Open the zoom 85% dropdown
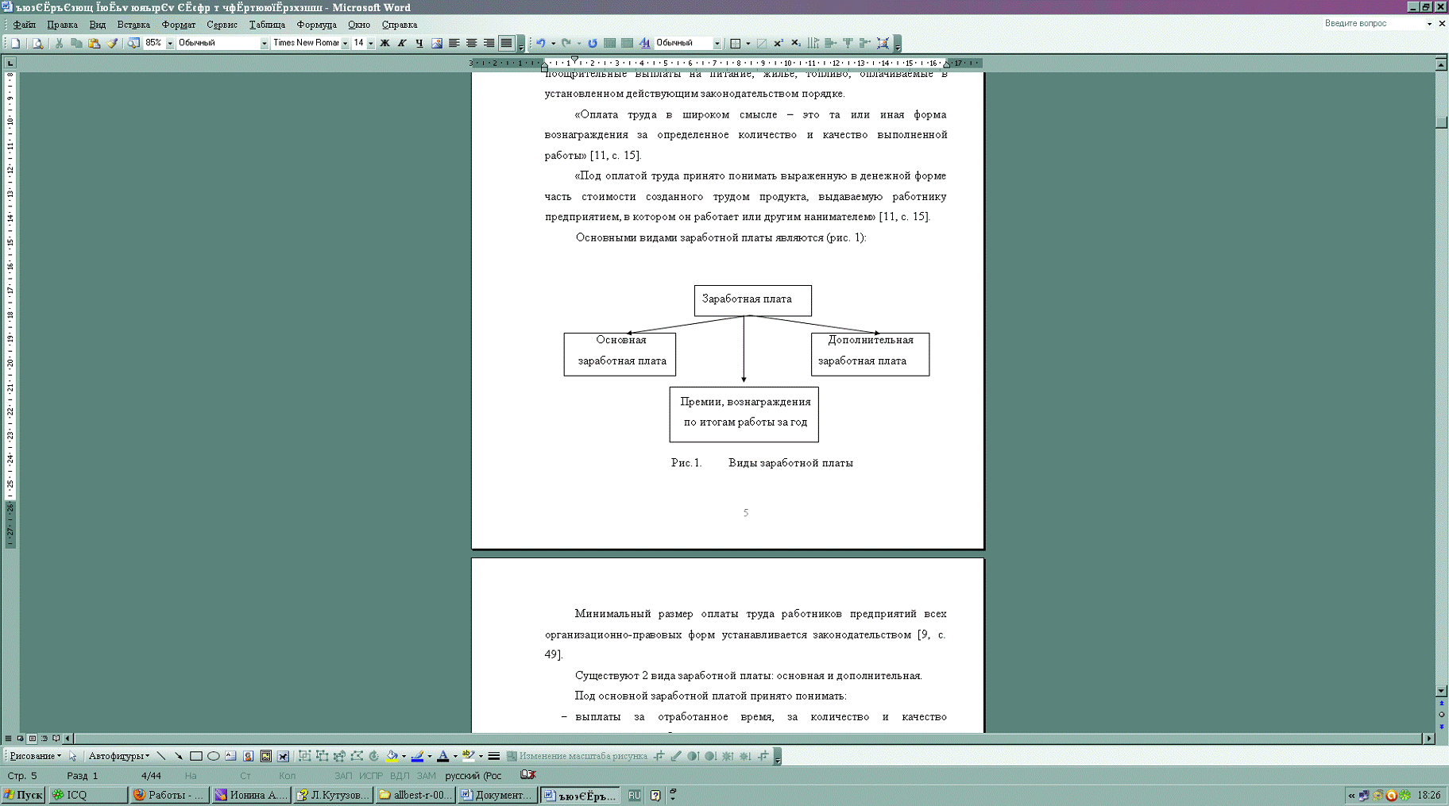Screen dimensions: 1449x806 (x=170, y=44)
